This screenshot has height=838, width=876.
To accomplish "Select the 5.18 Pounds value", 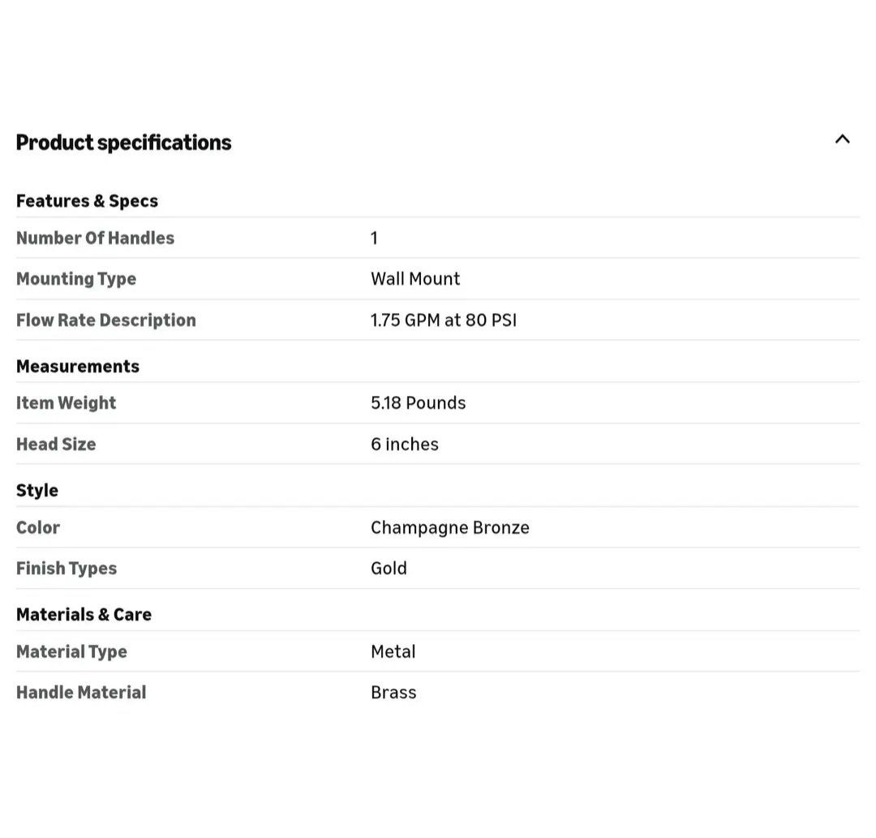I will (418, 403).
